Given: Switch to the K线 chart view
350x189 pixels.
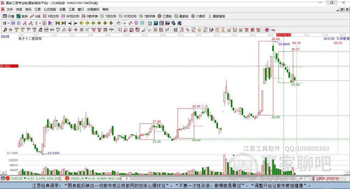Looking at the screenshot, I should pyautogui.click(x=35, y=16).
